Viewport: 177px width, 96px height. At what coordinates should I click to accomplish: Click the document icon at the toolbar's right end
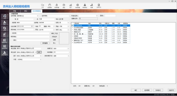click(99, 6)
